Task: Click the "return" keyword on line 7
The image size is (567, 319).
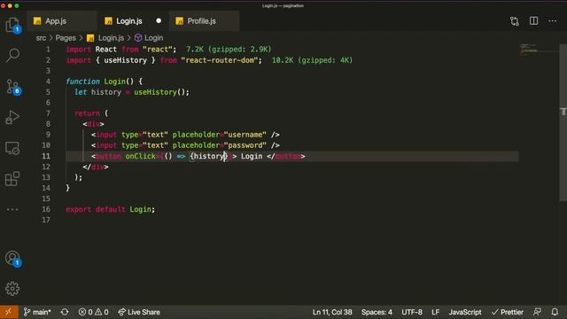Action: tap(87, 113)
